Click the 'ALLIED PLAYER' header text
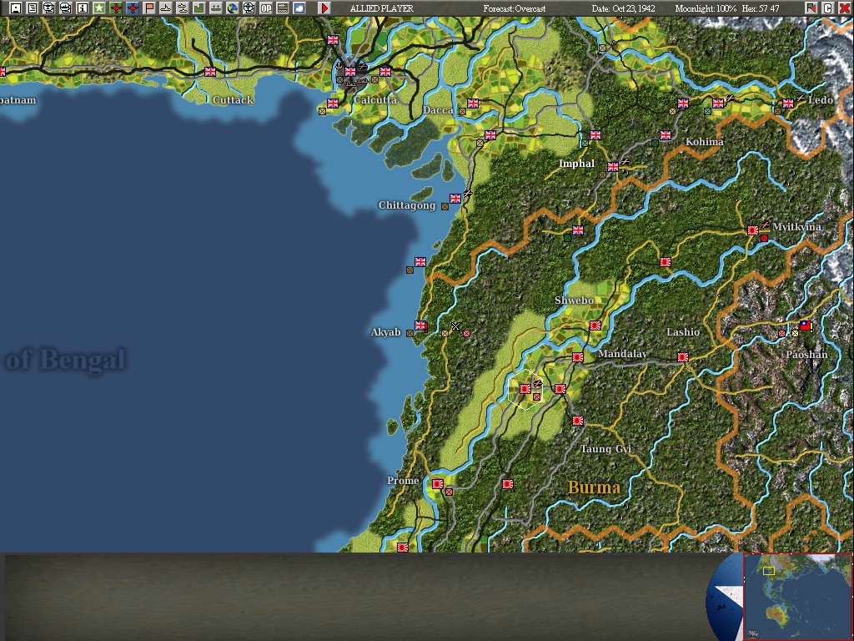The image size is (854, 641). pos(381,8)
